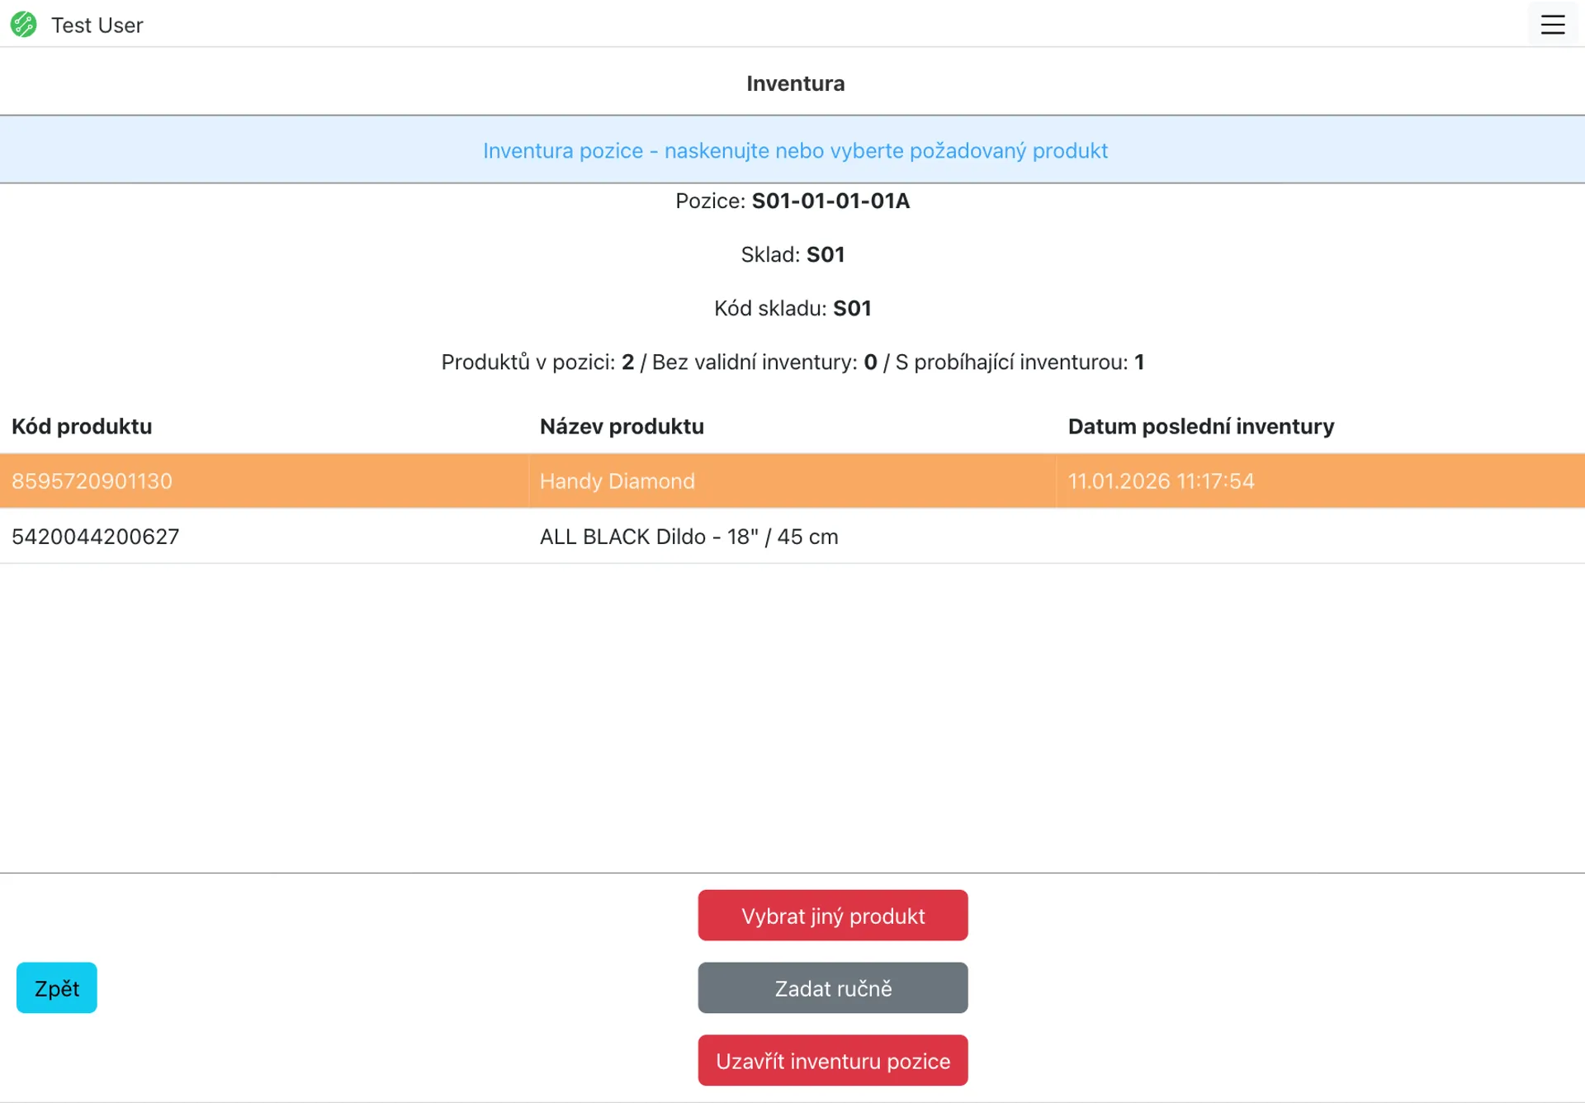
Task: Click the Název produktu column header
Action: 622,427
